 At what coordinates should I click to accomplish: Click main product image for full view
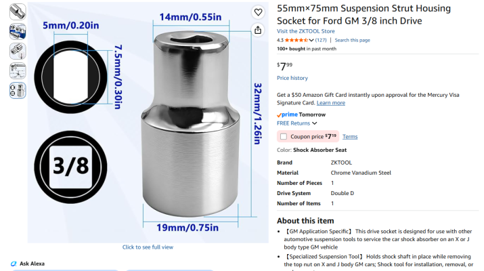coord(148,123)
